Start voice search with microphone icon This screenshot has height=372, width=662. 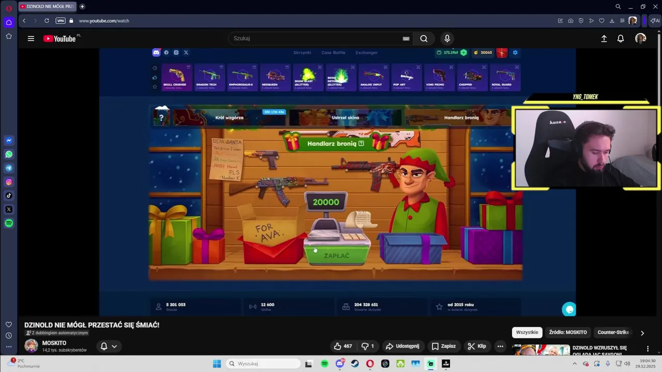tap(447, 38)
